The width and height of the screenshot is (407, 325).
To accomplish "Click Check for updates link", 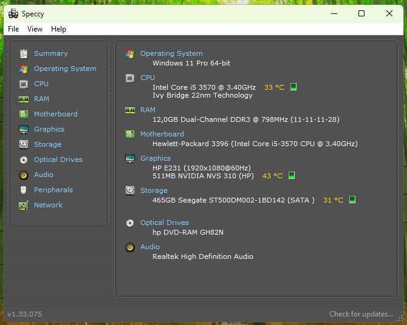I will pos(361,314).
